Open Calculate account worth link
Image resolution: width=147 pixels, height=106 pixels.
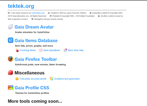point(33,79)
